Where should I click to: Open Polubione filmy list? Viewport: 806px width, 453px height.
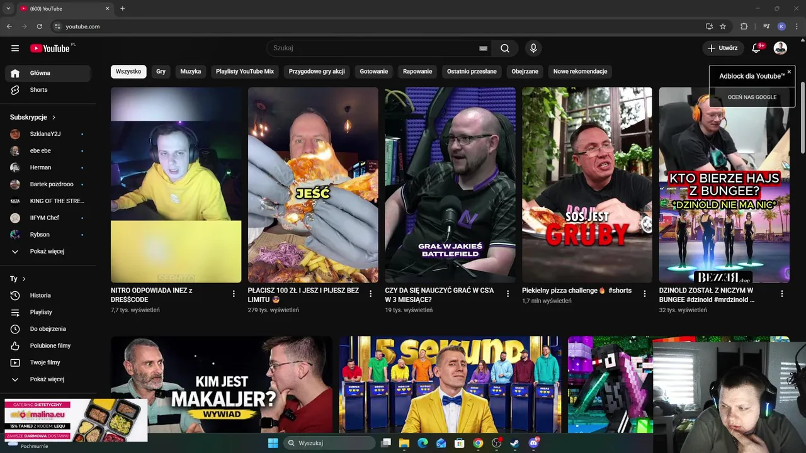(x=48, y=345)
